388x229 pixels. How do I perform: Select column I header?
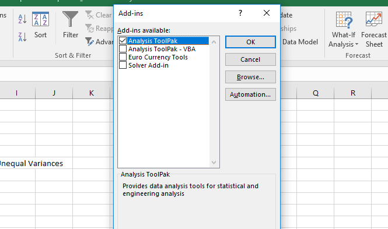coord(16,93)
